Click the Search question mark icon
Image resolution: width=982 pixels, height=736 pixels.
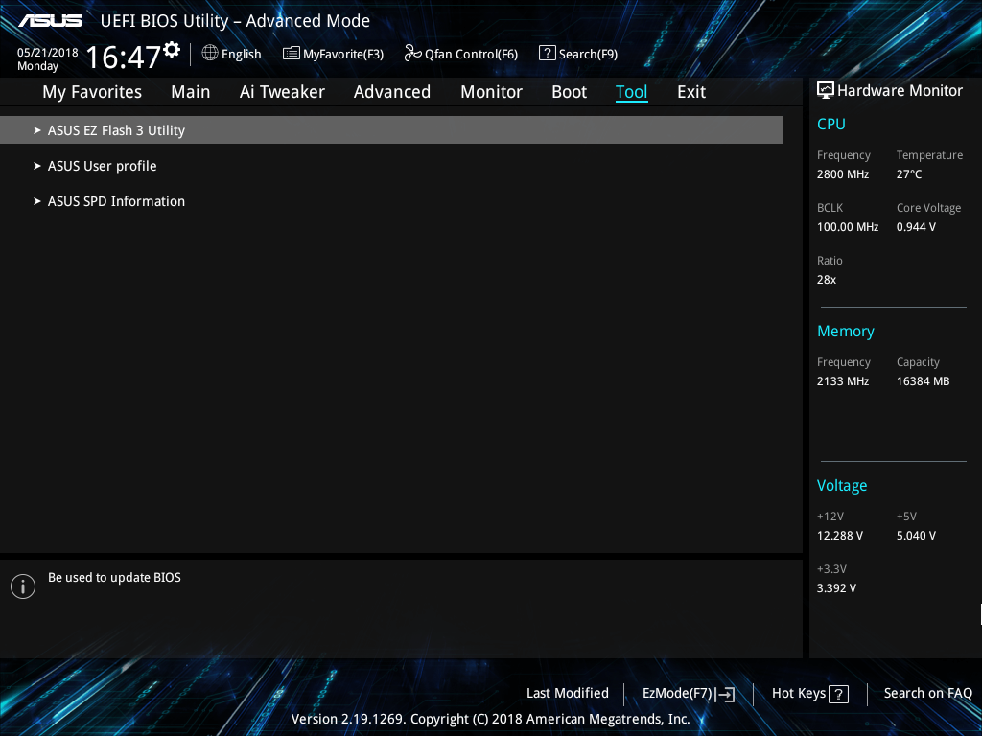[x=547, y=54]
